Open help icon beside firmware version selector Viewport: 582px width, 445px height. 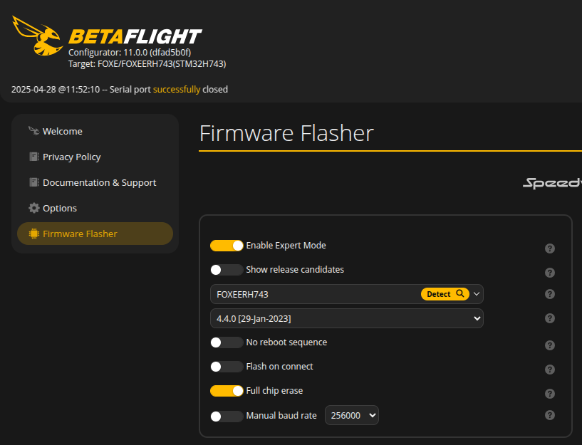pyautogui.click(x=550, y=318)
